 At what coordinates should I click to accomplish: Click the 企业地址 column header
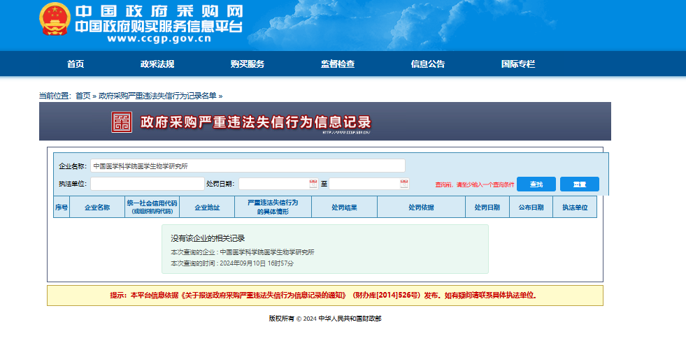click(x=207, y=207)
